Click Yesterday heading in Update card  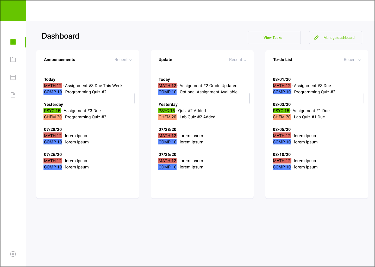point(168,105)
